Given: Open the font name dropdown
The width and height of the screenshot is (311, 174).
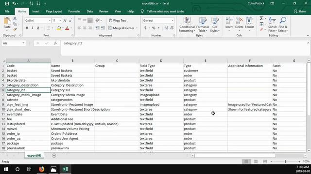Looking at the screenshot, I should 50,20.
